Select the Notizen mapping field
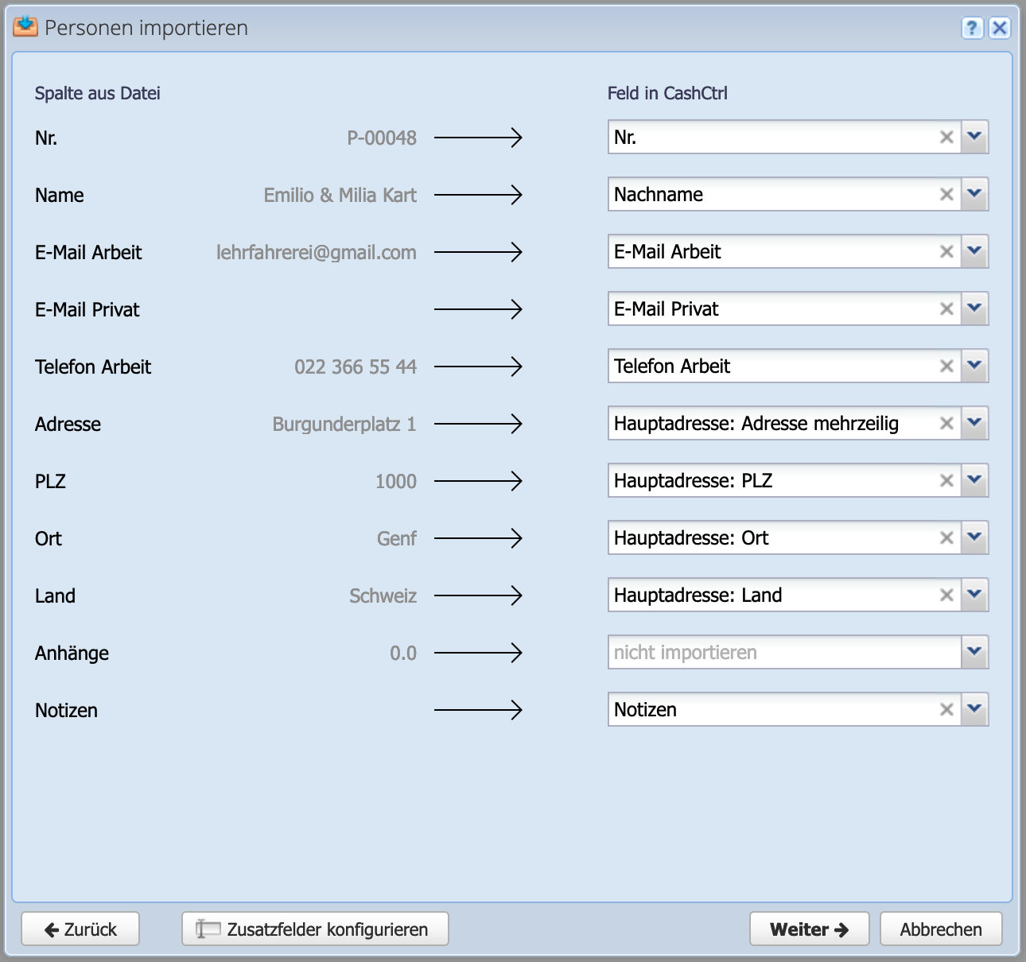The height and width of the screenshot is (962, 1026). (756, 709)
